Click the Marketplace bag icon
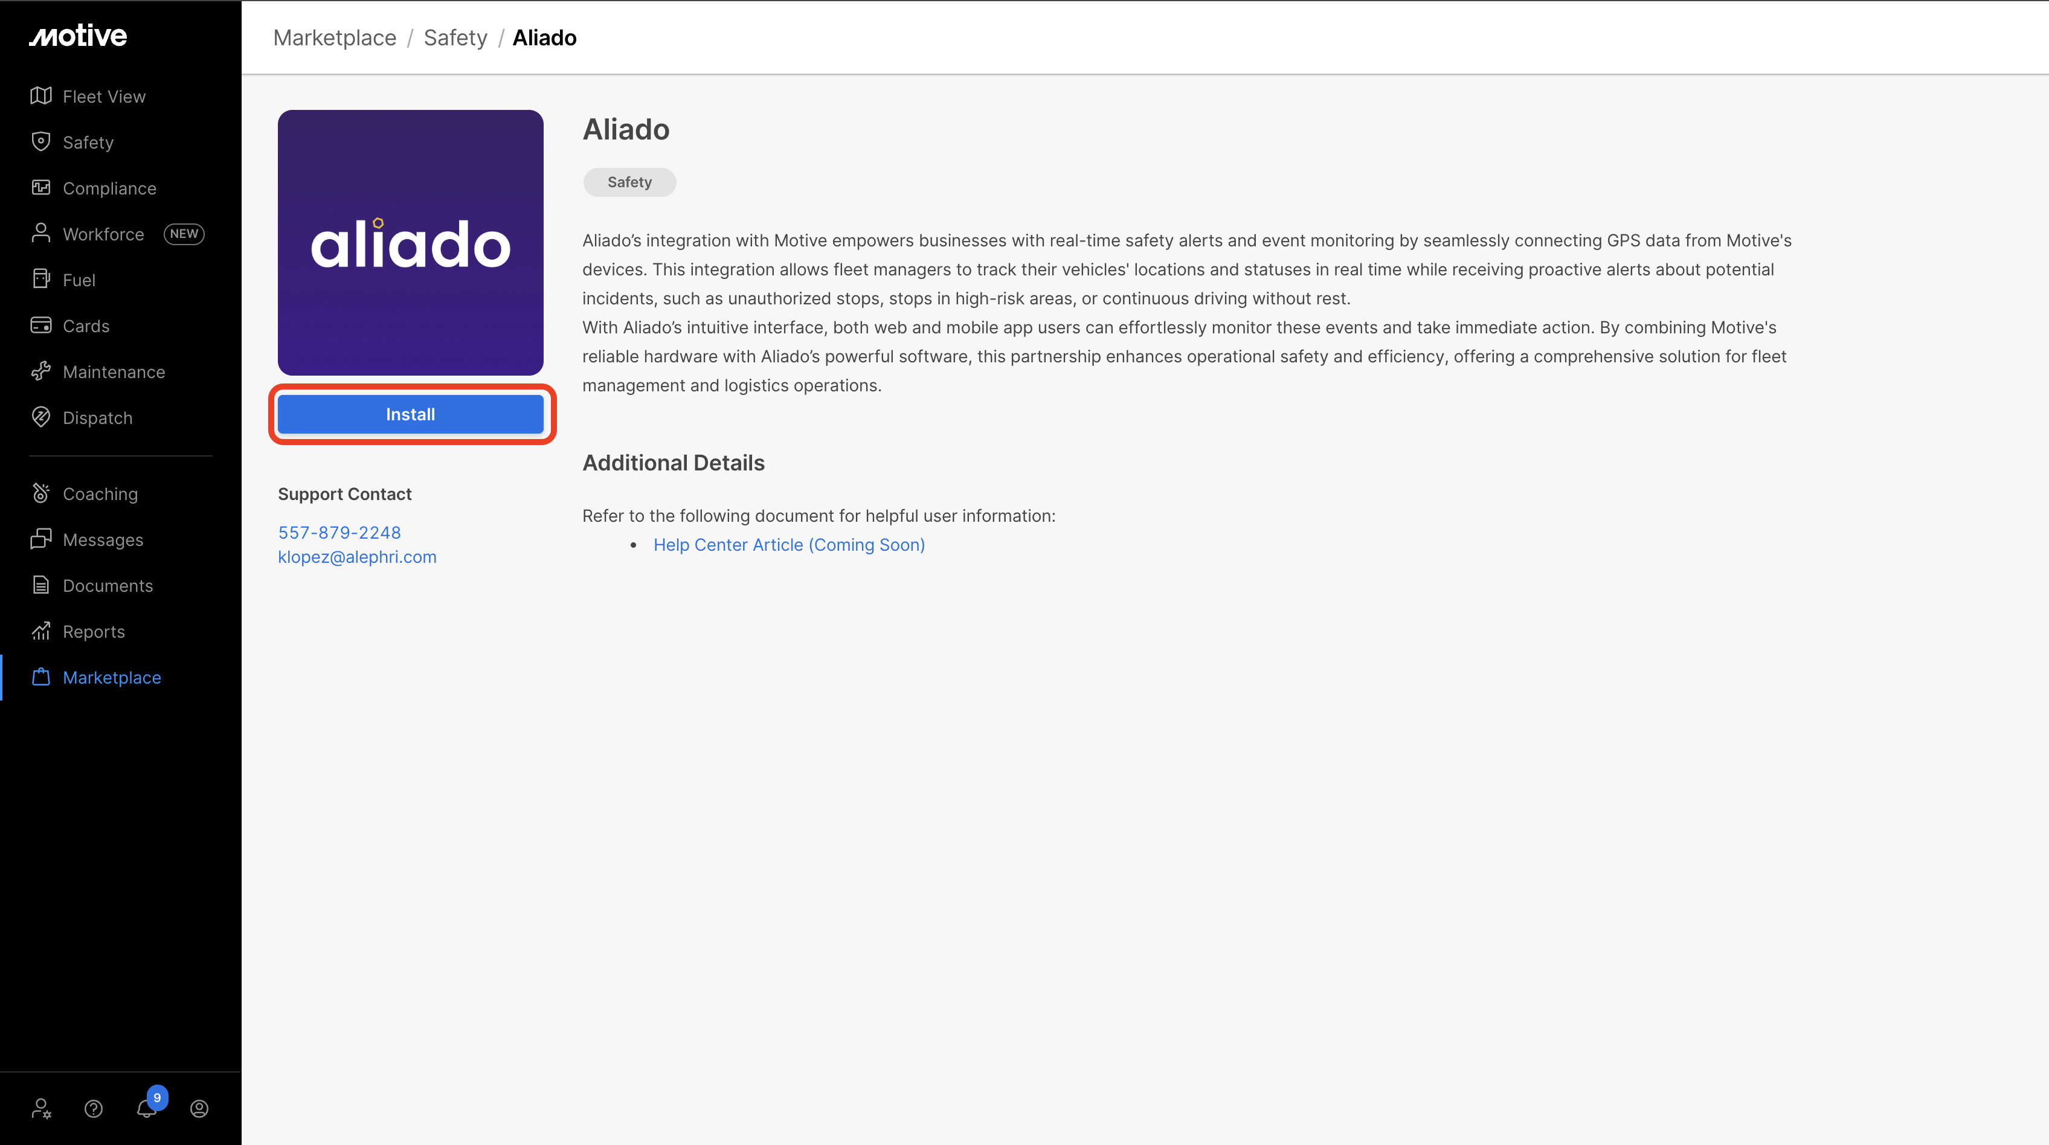This screenshot has height=1145, width=2049. (40, 676)
